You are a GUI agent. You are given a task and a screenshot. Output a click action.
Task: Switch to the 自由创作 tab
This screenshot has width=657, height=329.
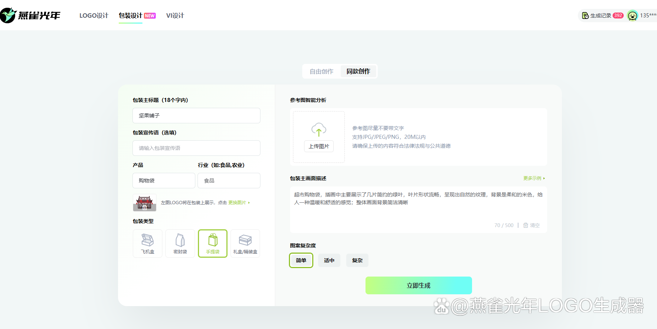point(321,71)
